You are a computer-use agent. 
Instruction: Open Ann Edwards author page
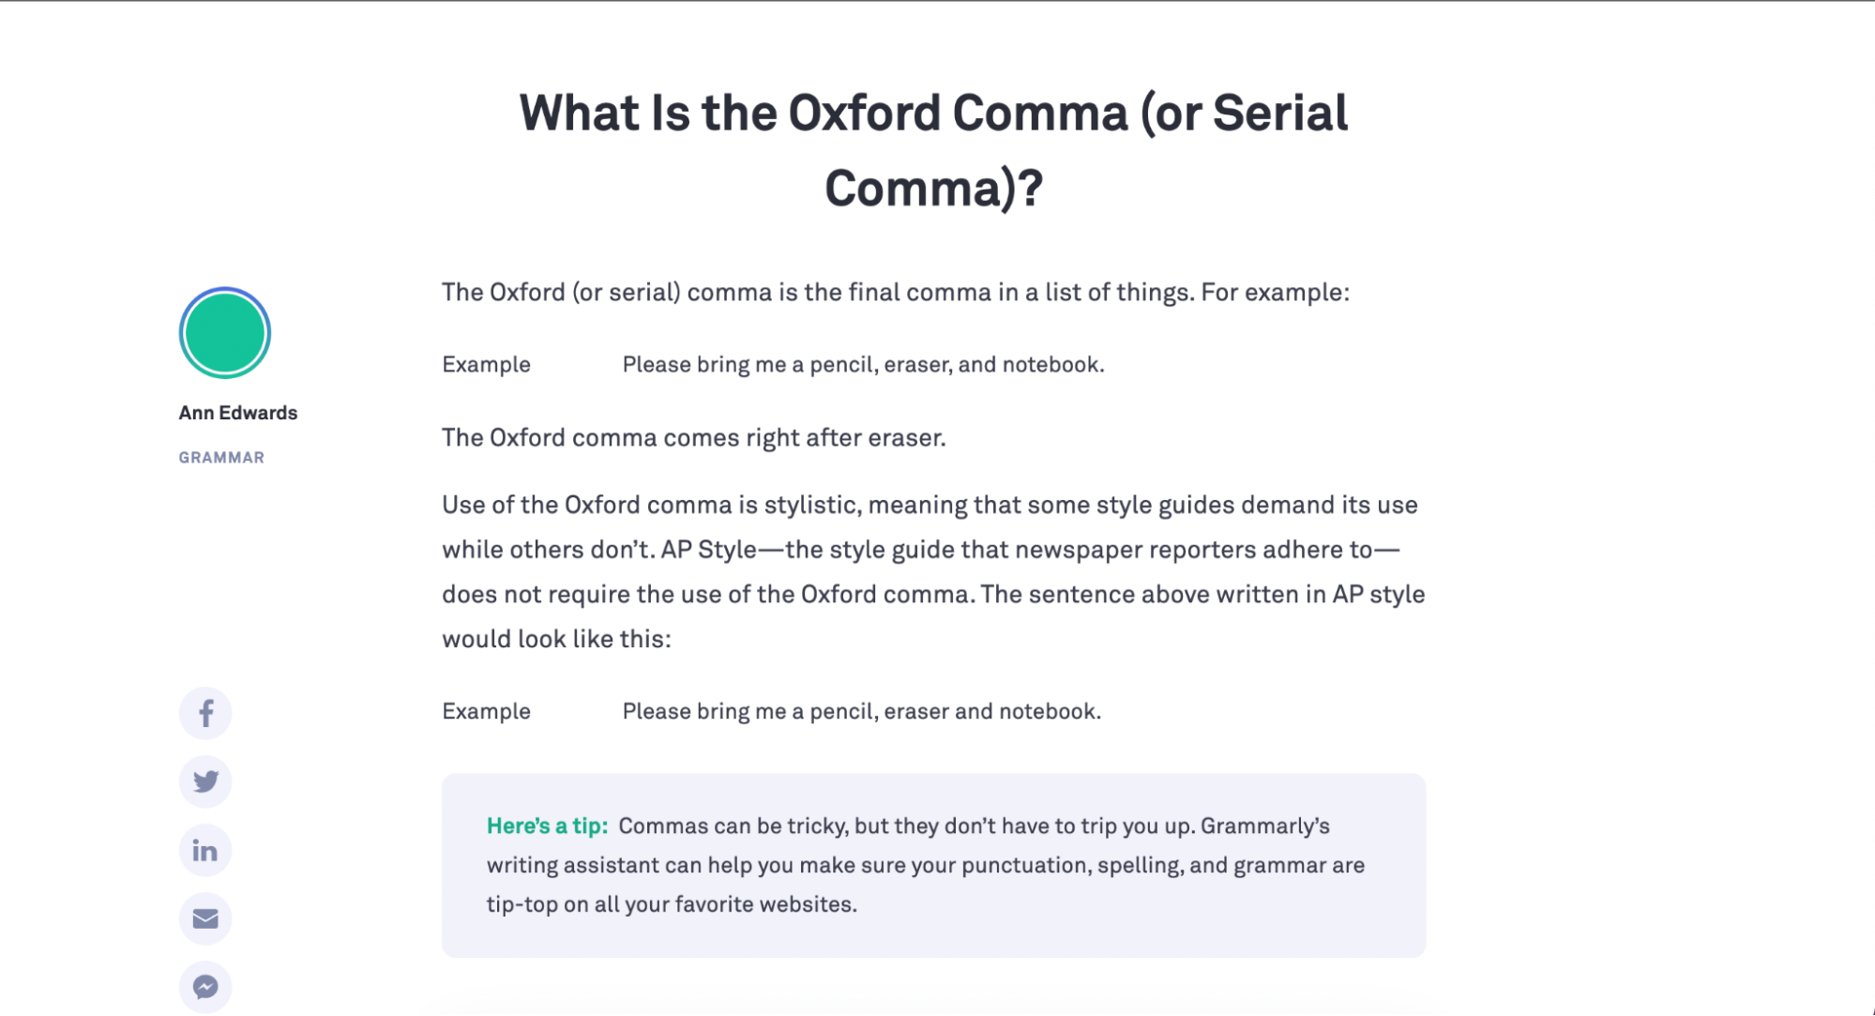(x=238, y=413)
